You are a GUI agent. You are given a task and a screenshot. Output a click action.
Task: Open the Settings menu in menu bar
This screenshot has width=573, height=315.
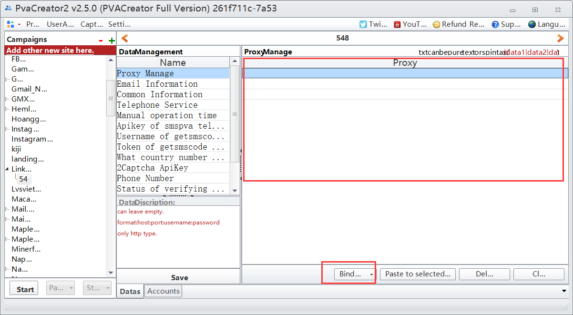(x=119, y=24)
